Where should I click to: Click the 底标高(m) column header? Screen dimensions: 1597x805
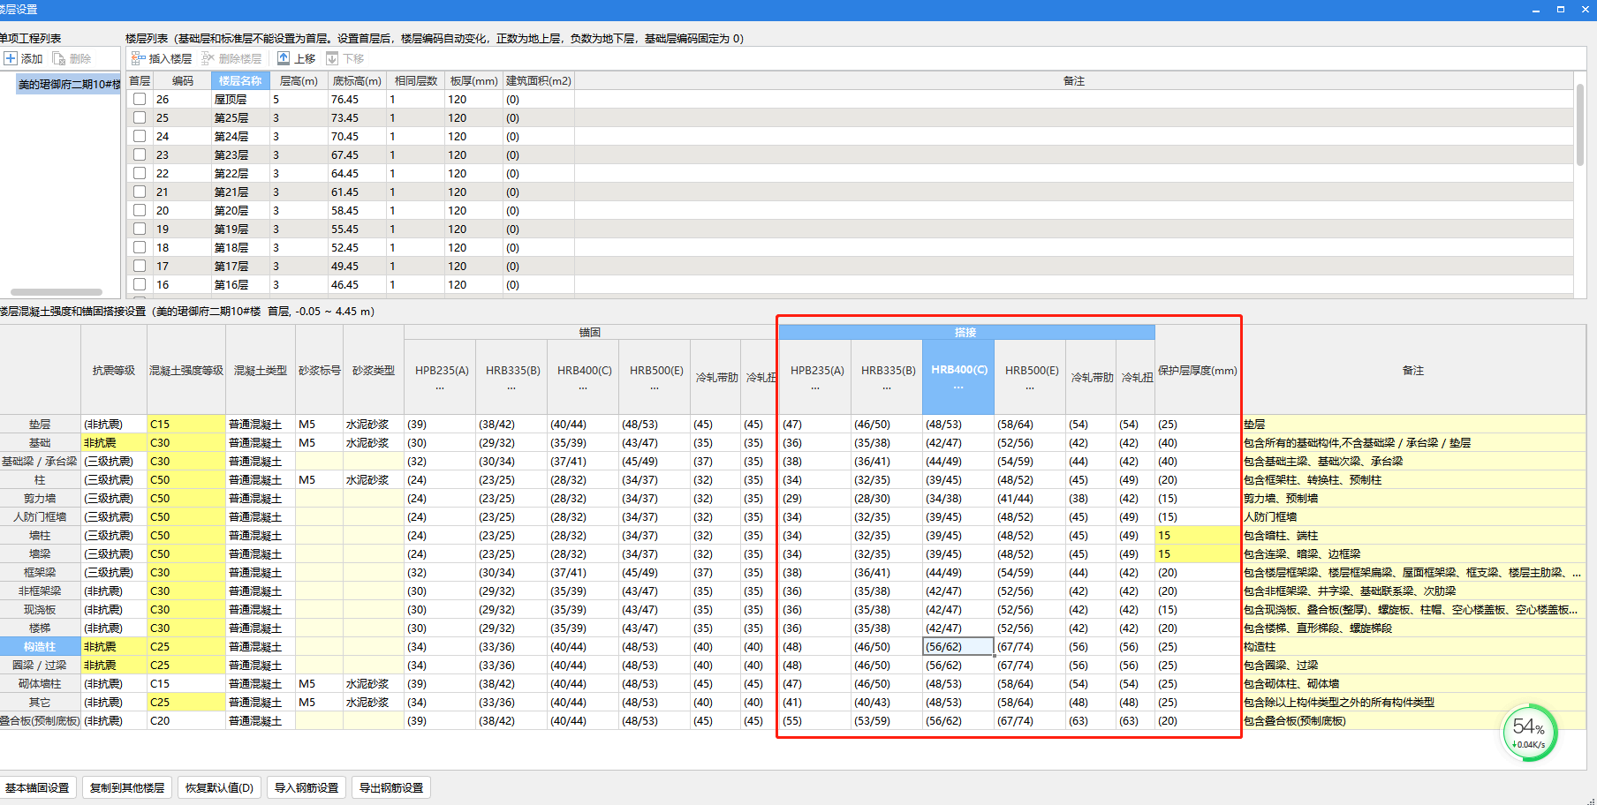(x=357, y=80)
